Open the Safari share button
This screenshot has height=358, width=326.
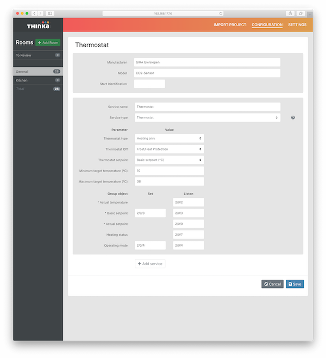coord(290,13)
